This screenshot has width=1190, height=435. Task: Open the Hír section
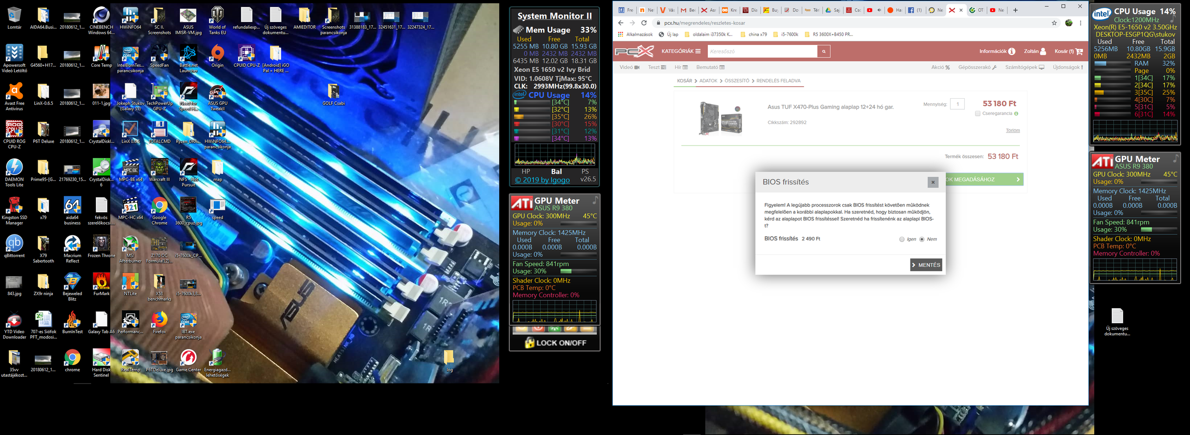681,68
